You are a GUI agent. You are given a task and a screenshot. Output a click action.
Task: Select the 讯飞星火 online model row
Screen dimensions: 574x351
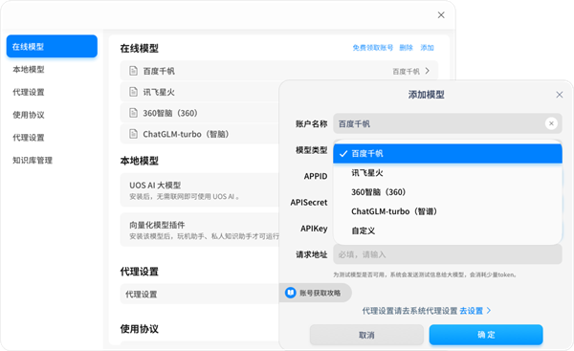pyautogui.click(x=200, y=92)
